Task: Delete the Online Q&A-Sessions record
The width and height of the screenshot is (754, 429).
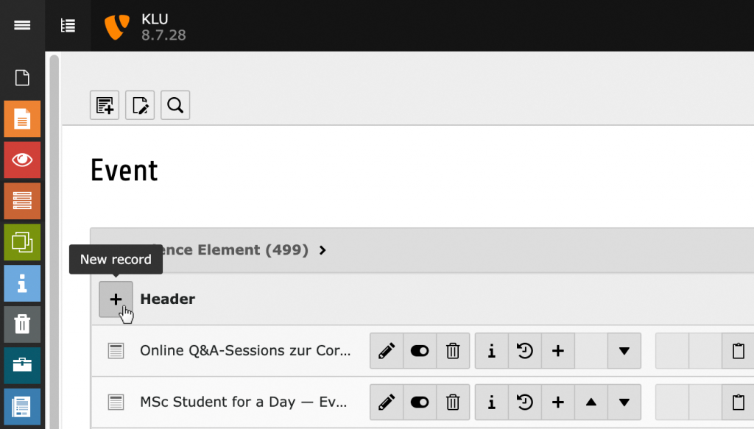Action: pos(453,351)
